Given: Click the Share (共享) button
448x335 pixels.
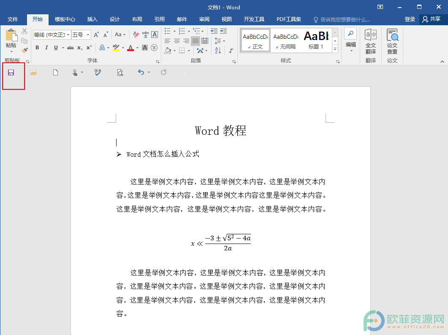Looking at the screenshot, I should (x=432, y=19).
